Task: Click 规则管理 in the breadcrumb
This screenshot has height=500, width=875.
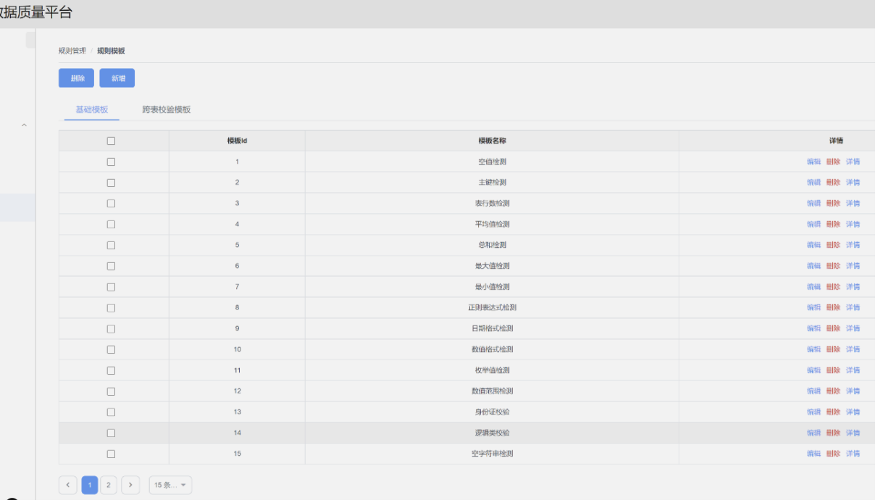Action: [x=72, y=51]
